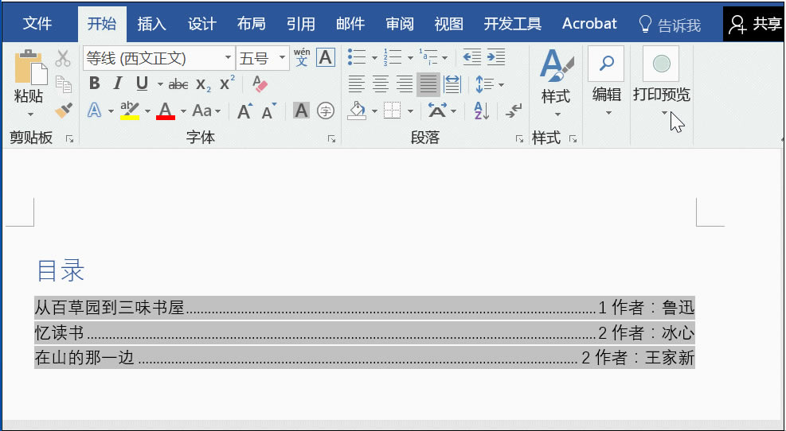Image resolution: width=786 pixels, height=431 pixels.
Task: Open the bullets list dropdown arrow
Action: (374, 58)
